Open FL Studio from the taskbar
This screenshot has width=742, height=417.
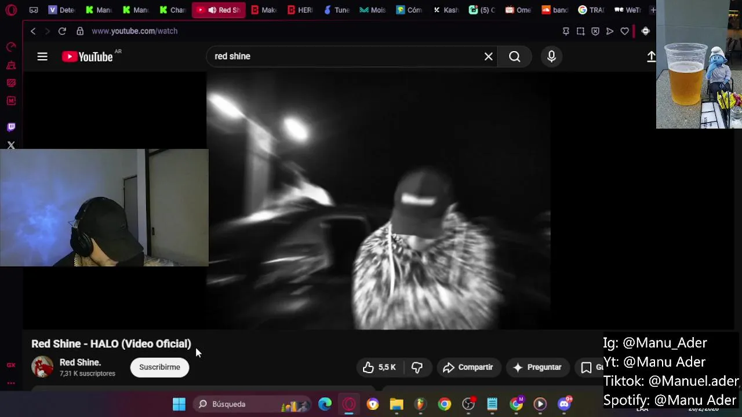pyautogui.click(x=420, y=404)
